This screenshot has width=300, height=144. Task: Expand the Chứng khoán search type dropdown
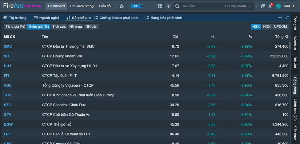238,6
